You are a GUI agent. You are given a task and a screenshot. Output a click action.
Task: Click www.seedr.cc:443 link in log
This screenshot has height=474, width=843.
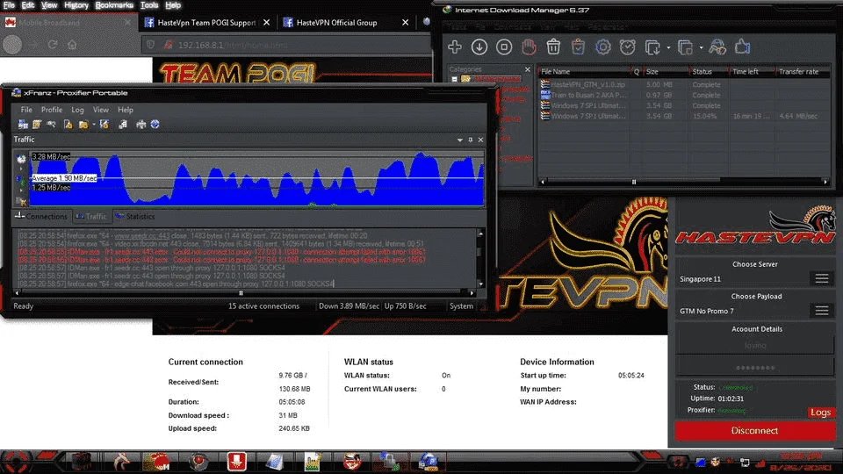point(142,236)
